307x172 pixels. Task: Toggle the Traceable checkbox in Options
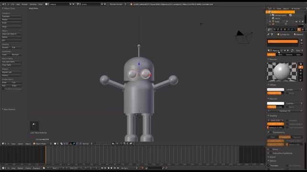269,166
